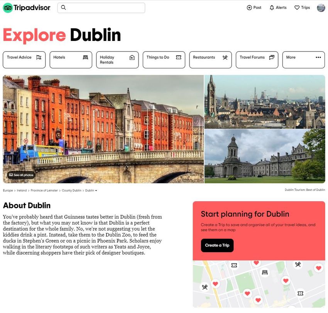Select the Hotels tab

pyautogui.click(x=71, y=60)
